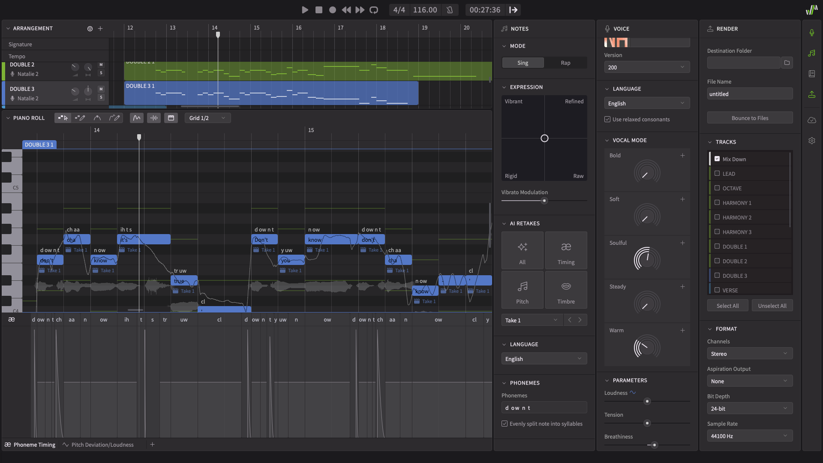Open the Voice microphone panel in right sidebar

click(811, 32)
